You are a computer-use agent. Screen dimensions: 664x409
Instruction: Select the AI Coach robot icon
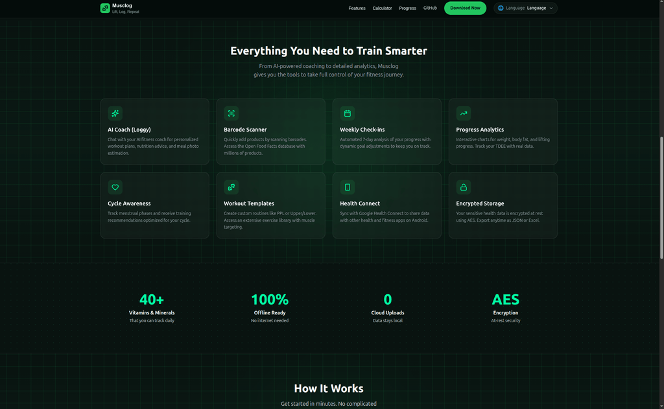point(115,113)
